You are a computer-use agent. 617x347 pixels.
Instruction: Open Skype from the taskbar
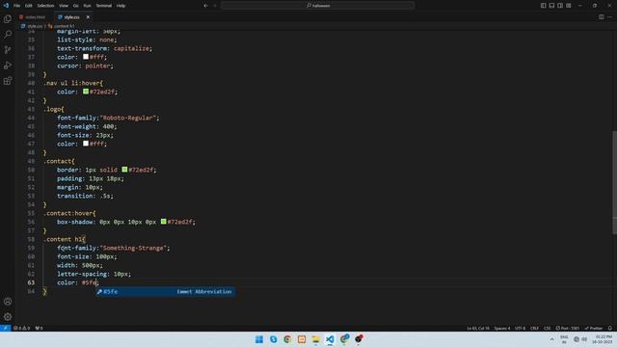tap(273, 339)
